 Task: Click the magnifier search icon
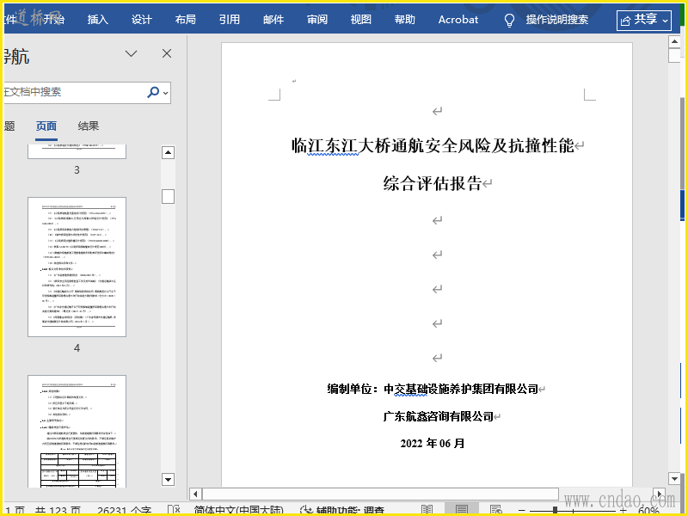(153, 92)
